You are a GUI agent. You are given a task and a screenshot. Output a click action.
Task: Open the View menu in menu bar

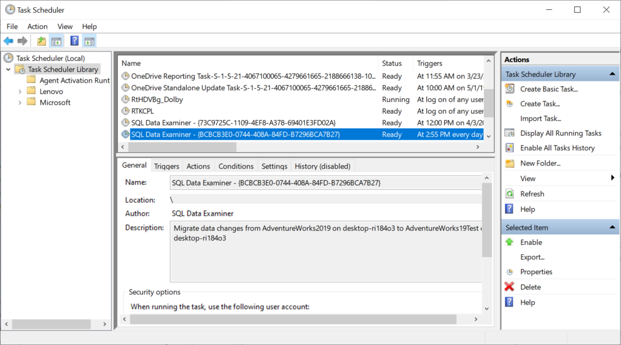(65, 26)
